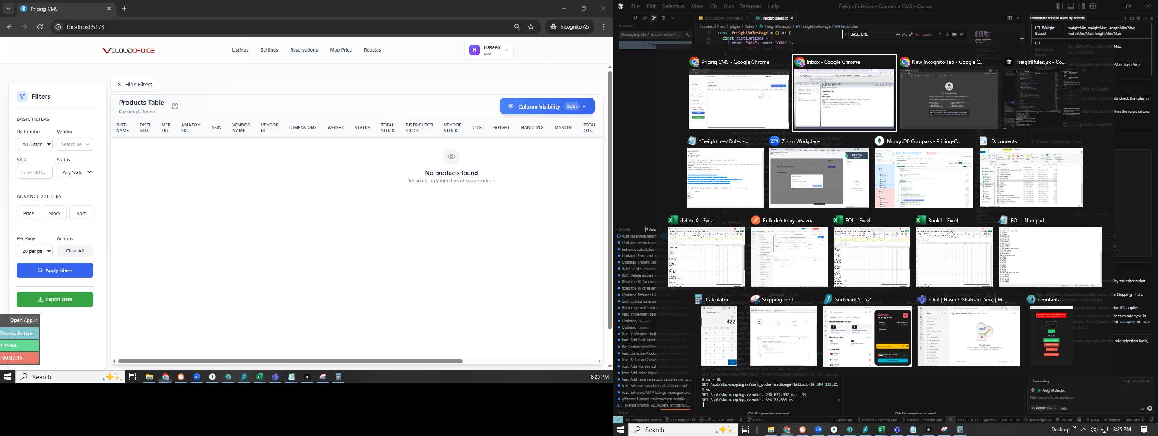Open Microsoft Teams on right taskbar

[x=897, y=430]
